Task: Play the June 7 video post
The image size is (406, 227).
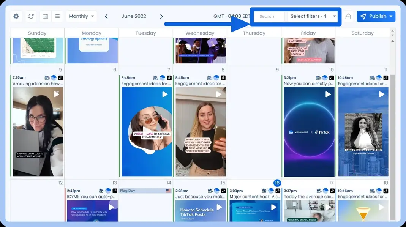Action: (165, 94)
